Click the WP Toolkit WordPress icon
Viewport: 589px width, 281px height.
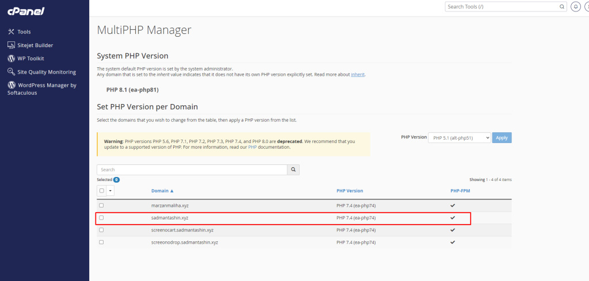tap(11, 59)
